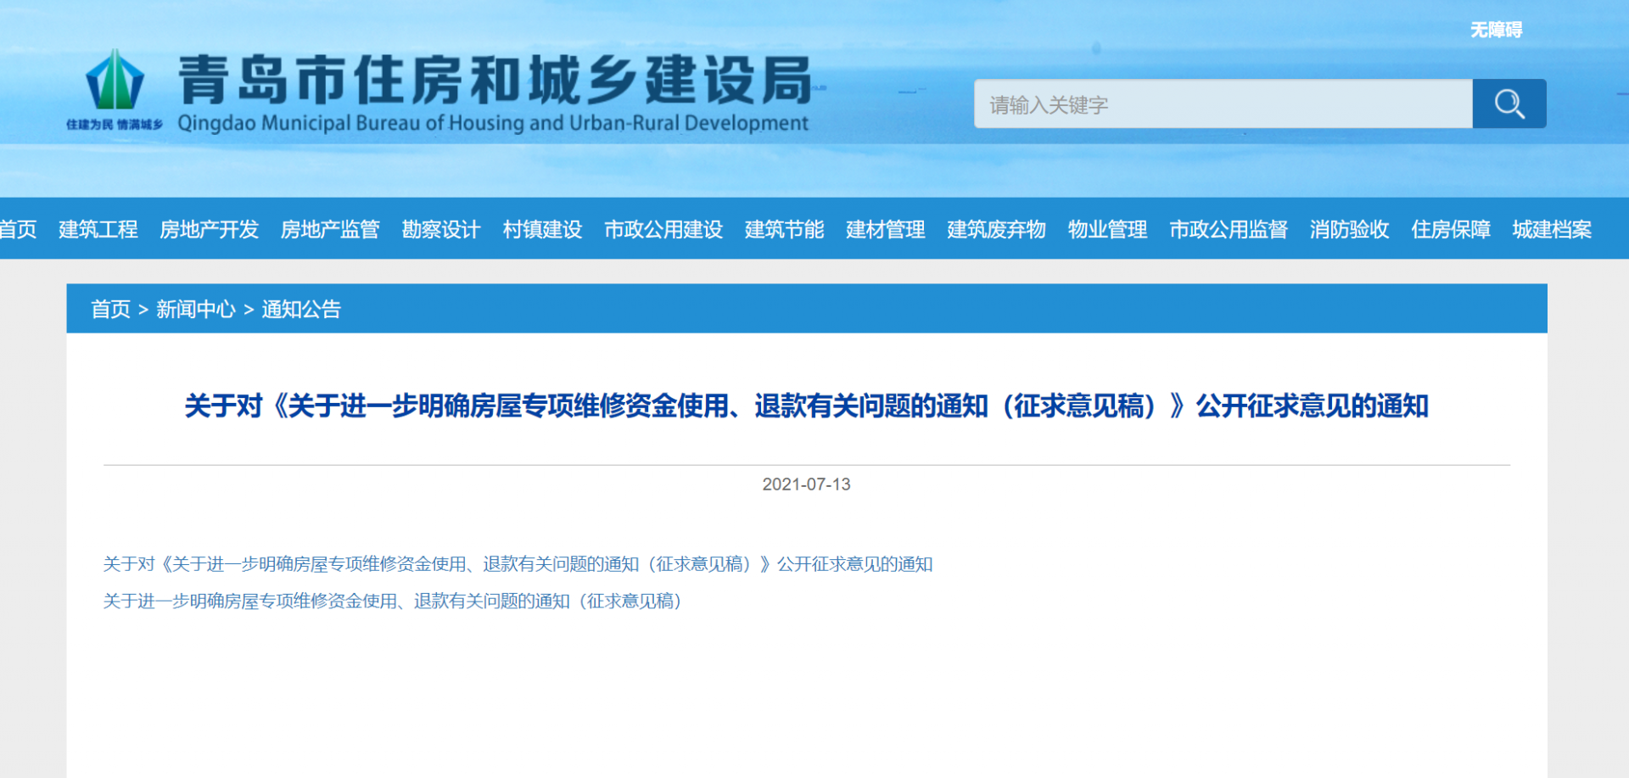
Task: Open the 公开征求意见的通知 attachment link
Action: pos(518,564)
